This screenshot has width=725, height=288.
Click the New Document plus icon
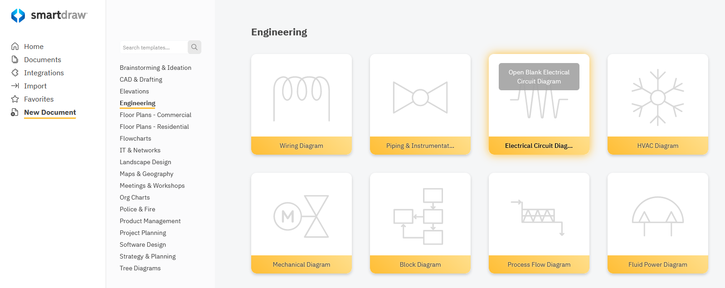tap(14, 112)
